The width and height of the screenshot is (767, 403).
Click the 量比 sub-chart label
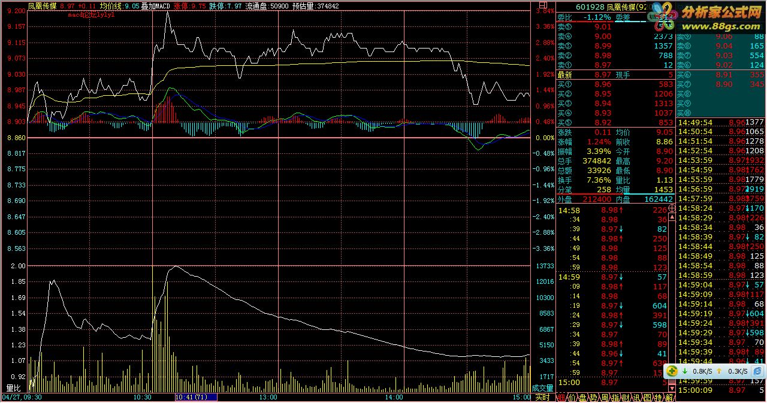pyautogui.click(x=13, y=387)
